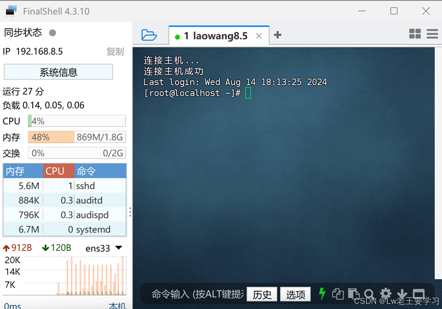Expand the ens33 network interface dropdown
This screenshot has height=309, width=442.
pyautogui.click(x=119, y=248)
